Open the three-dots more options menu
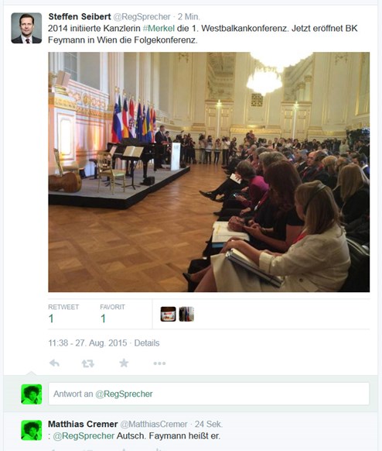382x451 pixels. coord(159,363)
